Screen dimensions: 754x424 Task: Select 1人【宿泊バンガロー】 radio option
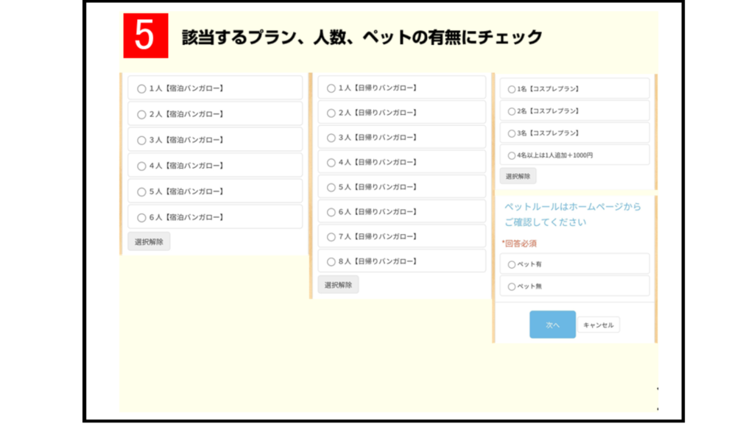pos(141,88)
